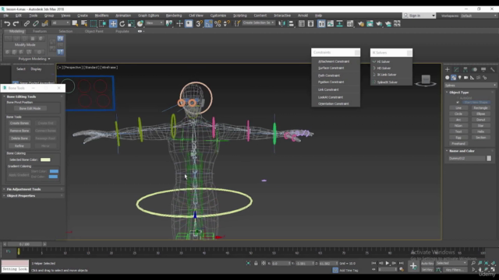The height and width of the screenshot is (280, 499).
Task: Open the Animation menu
Action: tap(123, 16)
